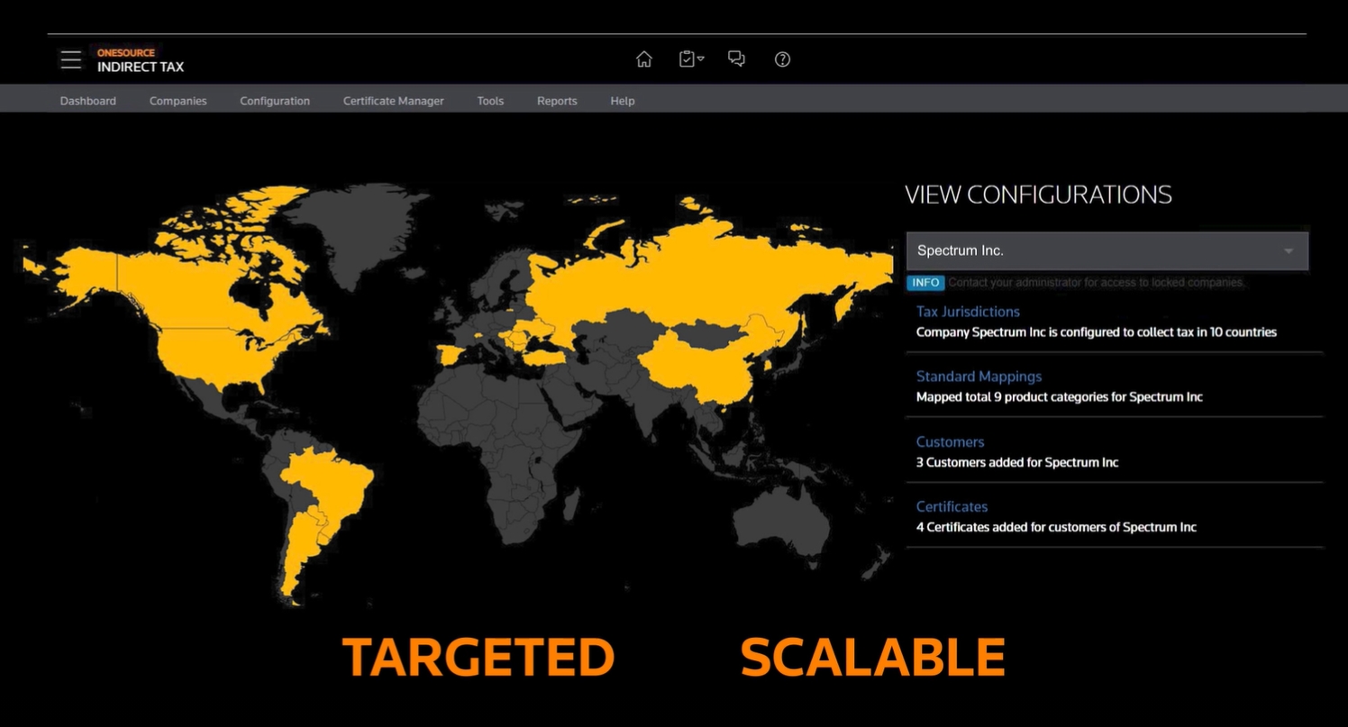
Task: Click the ONESOURCE Indirect Tax logo
Action: [140, 60]
